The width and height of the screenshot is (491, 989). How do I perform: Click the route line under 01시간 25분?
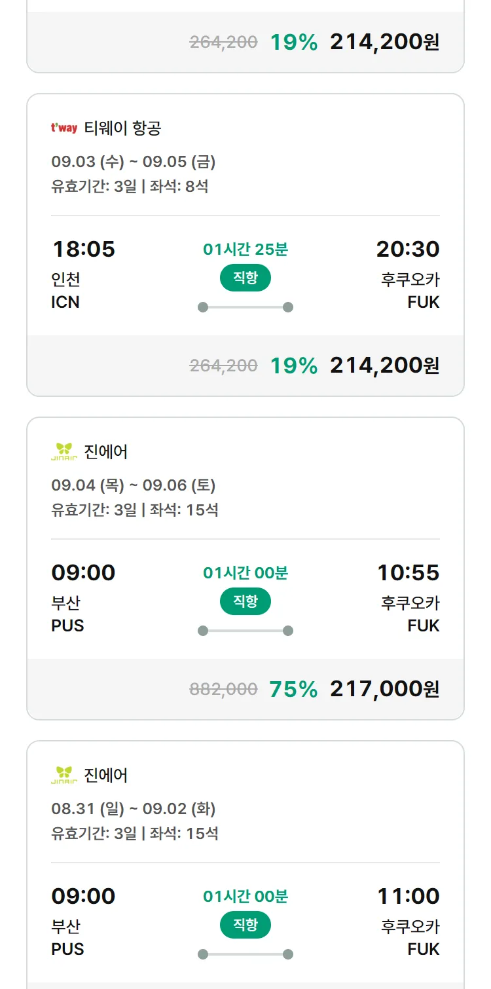(x=245, y=307)
